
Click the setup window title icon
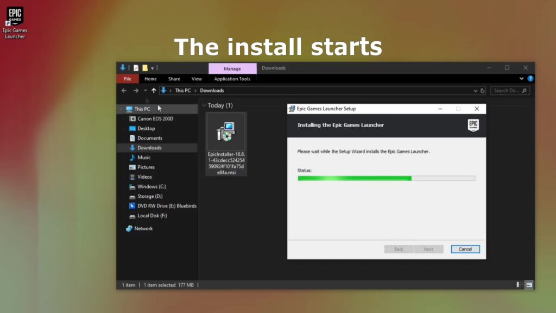(x=292, y=109)
